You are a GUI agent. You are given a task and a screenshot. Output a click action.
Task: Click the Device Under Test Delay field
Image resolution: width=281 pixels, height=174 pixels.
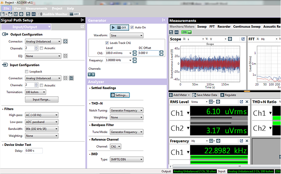[34, 151]
